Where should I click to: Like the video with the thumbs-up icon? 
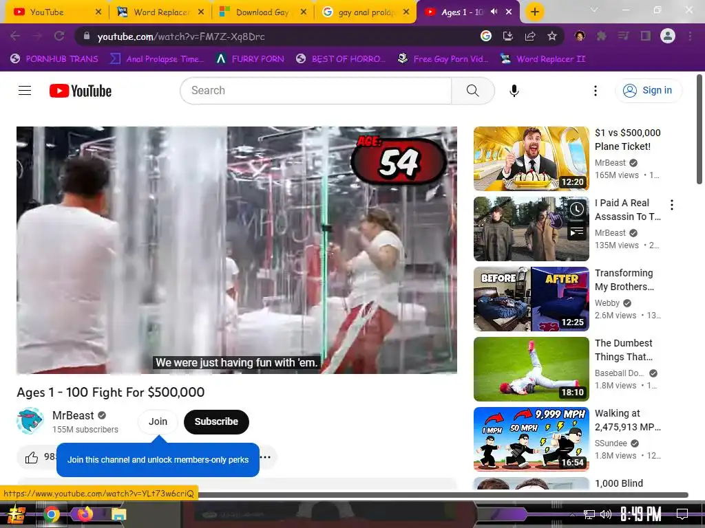(32, 457)
